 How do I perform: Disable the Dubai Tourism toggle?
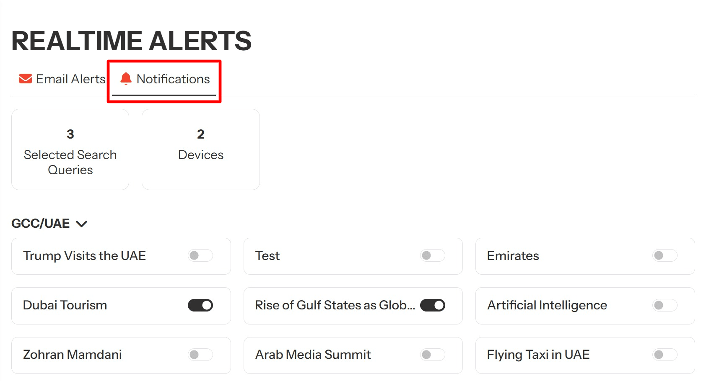click(x=200, y=305)
